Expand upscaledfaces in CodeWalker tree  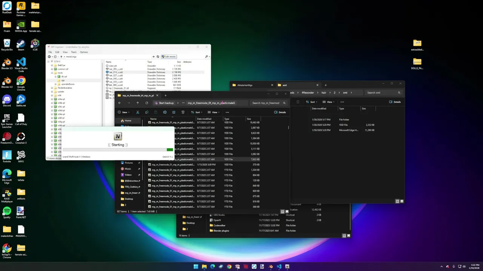pos(55,84)
